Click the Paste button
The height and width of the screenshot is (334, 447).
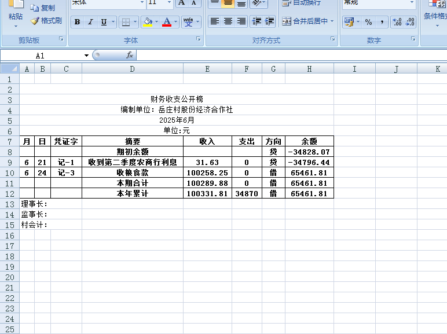[15, 16]
